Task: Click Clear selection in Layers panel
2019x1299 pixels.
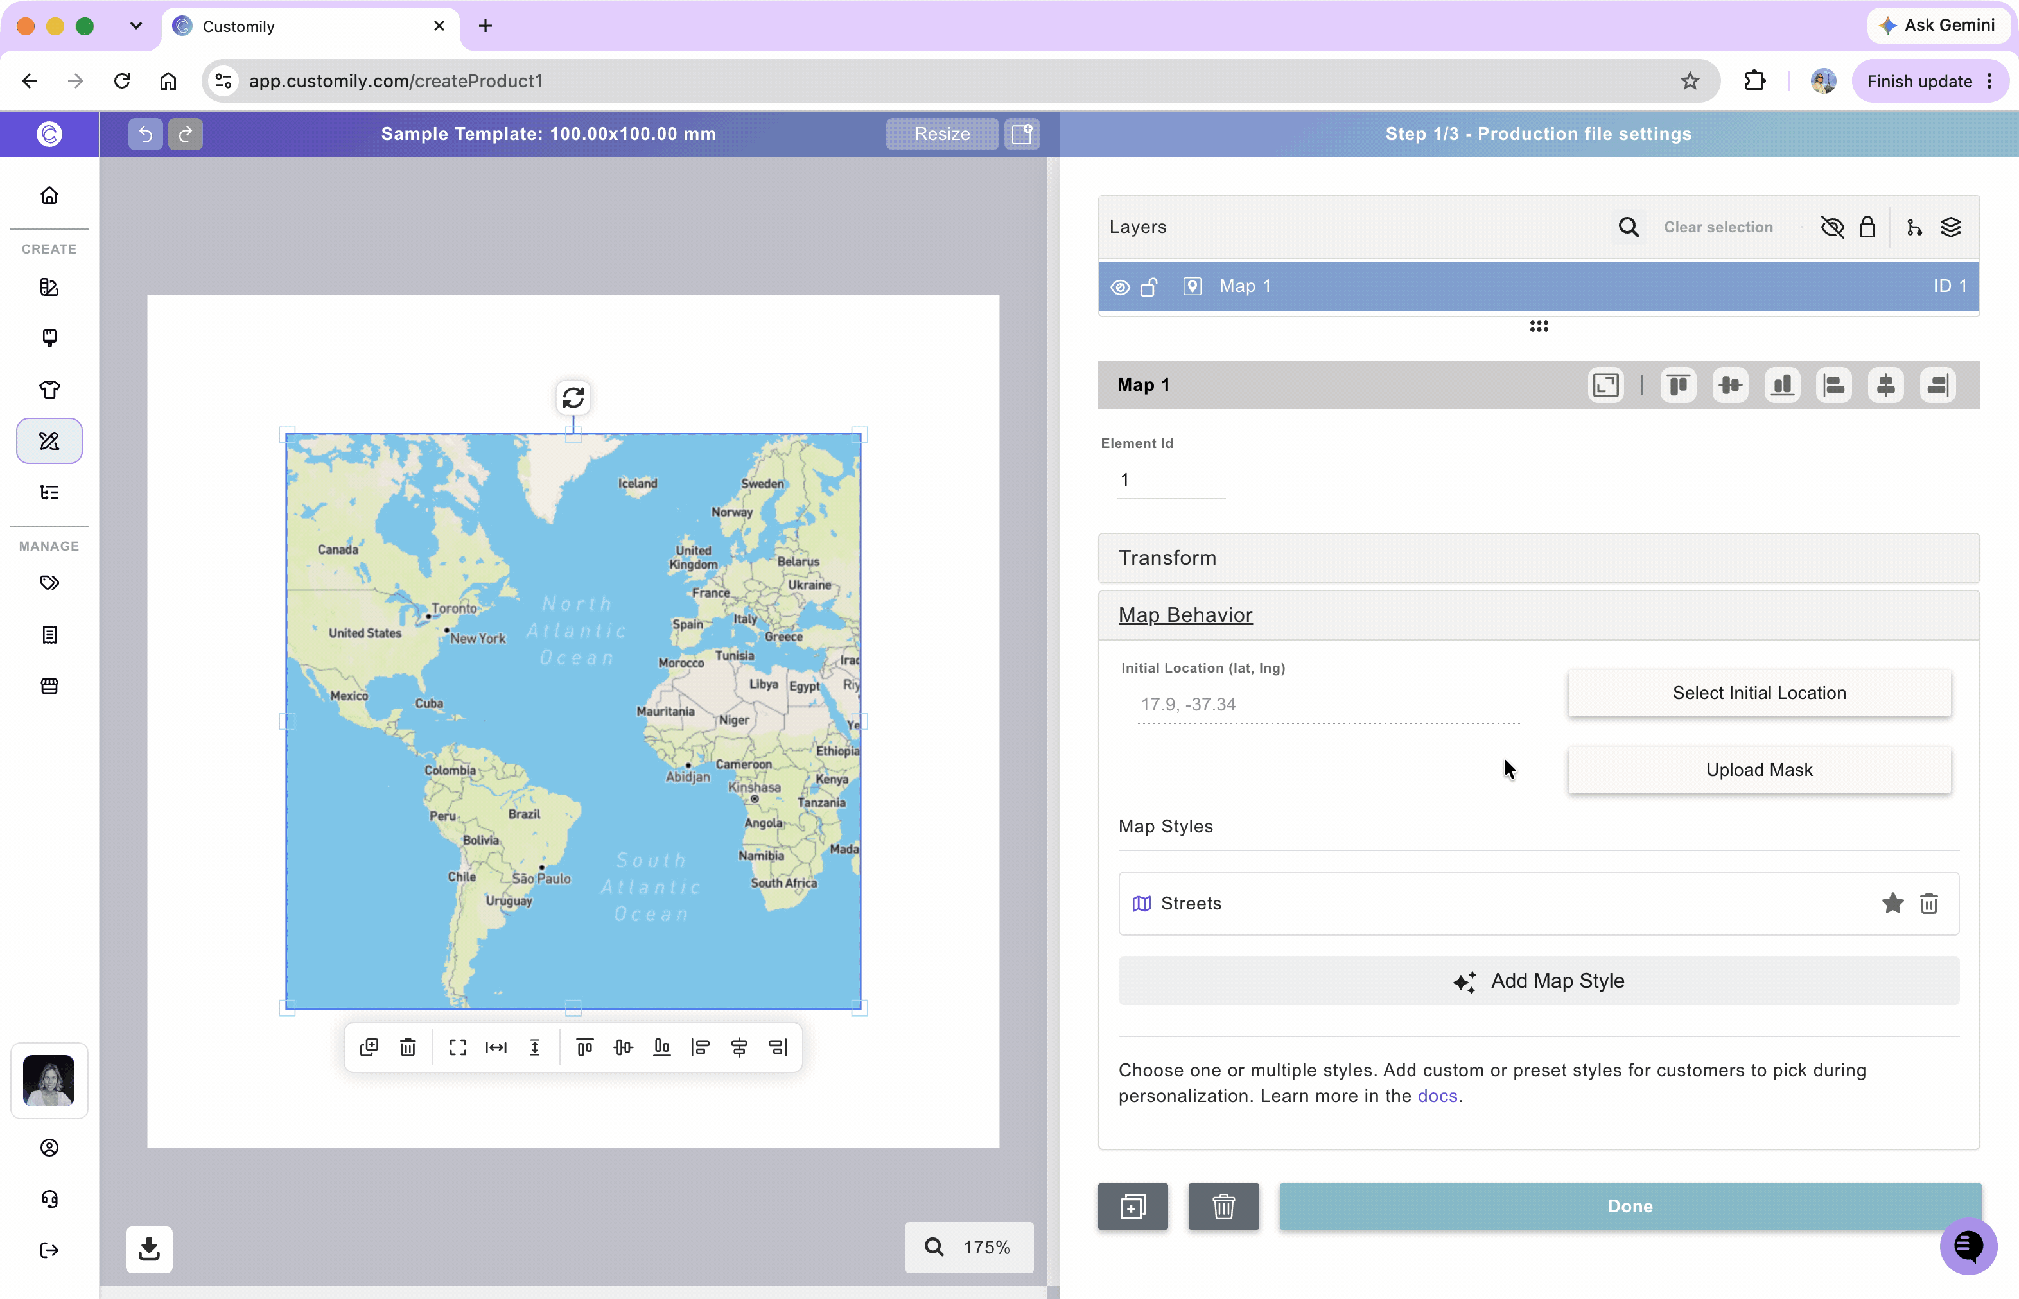Action: pos(1718,227)
